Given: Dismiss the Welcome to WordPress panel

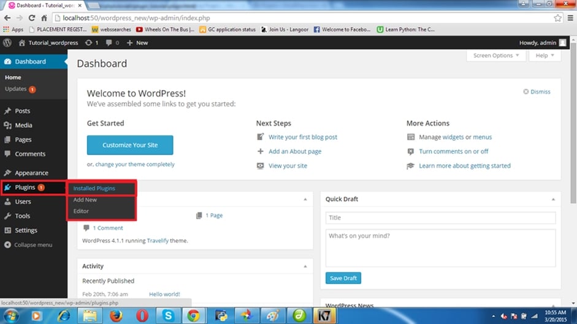Looking at the screenshot, I should coord(537,92).
